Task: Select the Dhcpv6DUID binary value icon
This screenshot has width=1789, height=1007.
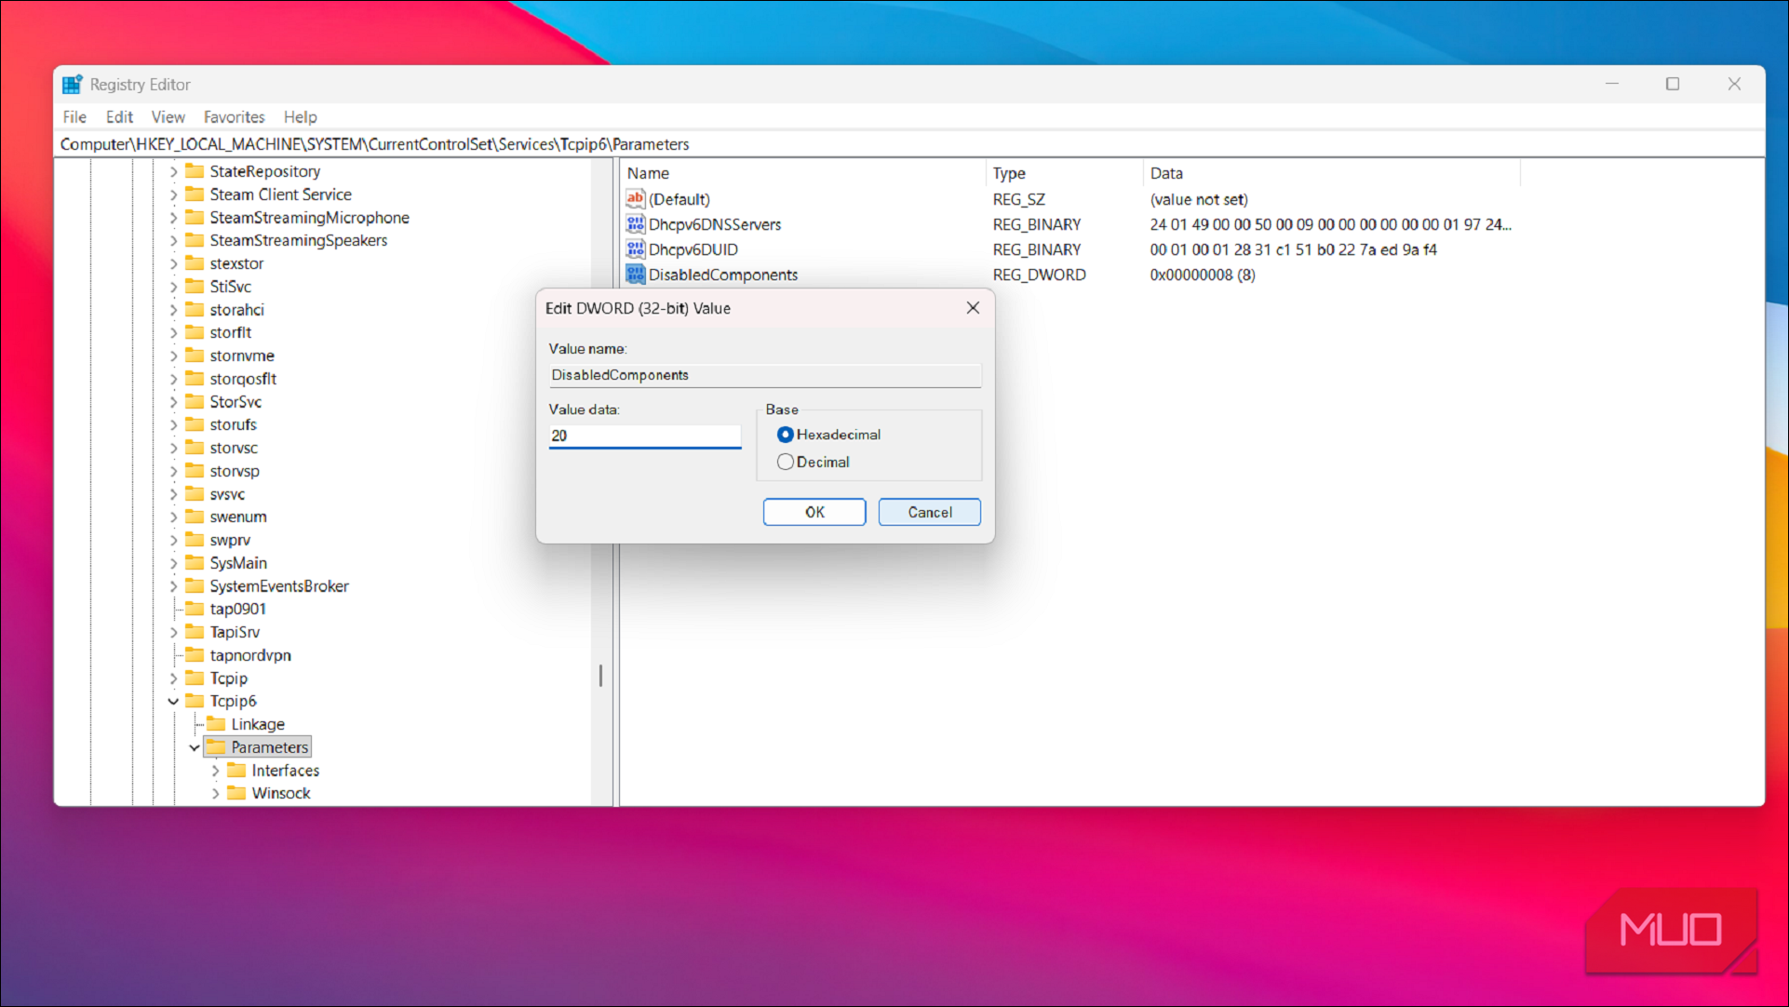Action: (x=636, y=248)
